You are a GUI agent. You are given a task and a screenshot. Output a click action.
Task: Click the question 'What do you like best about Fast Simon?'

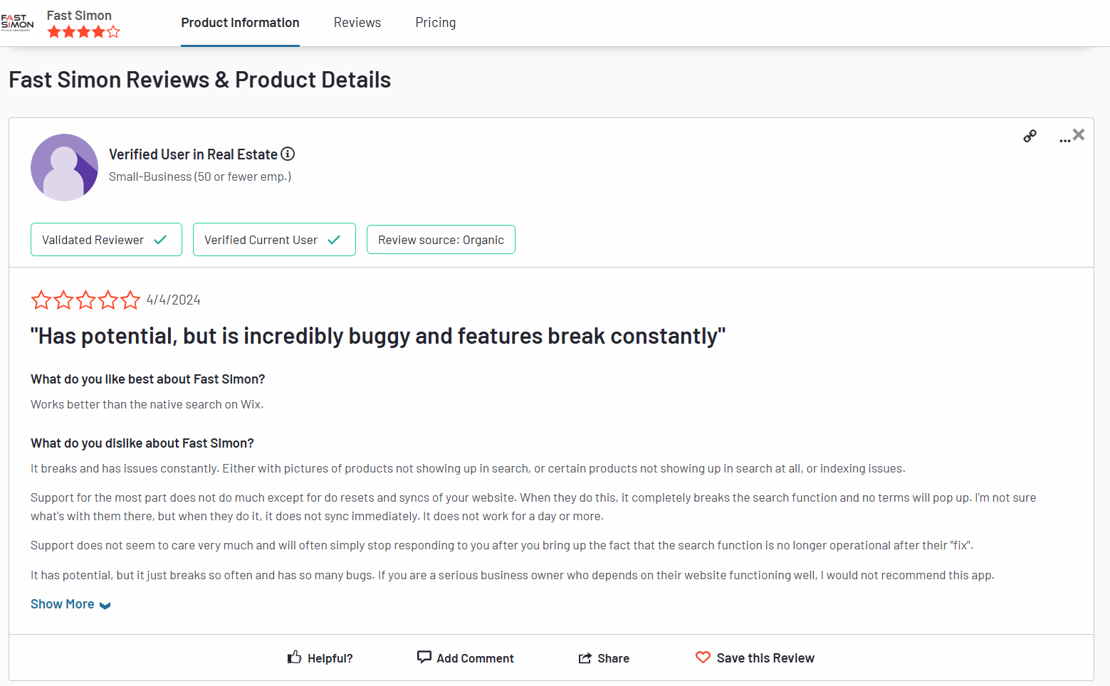tap(147, 379)
